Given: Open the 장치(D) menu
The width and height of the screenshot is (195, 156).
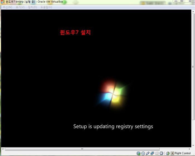Looking at the screenshot, I should coord(32,7).
